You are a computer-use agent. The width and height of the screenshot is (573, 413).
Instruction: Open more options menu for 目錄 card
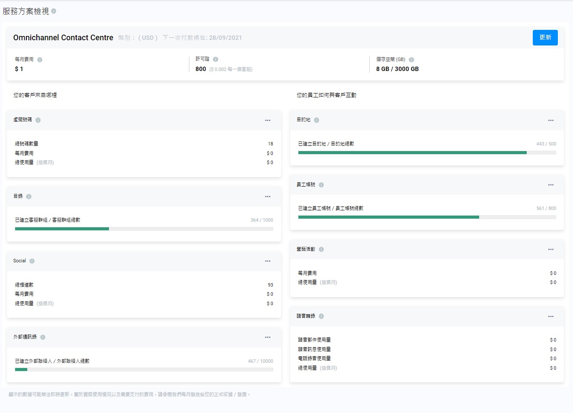click(x=268, y=197)
